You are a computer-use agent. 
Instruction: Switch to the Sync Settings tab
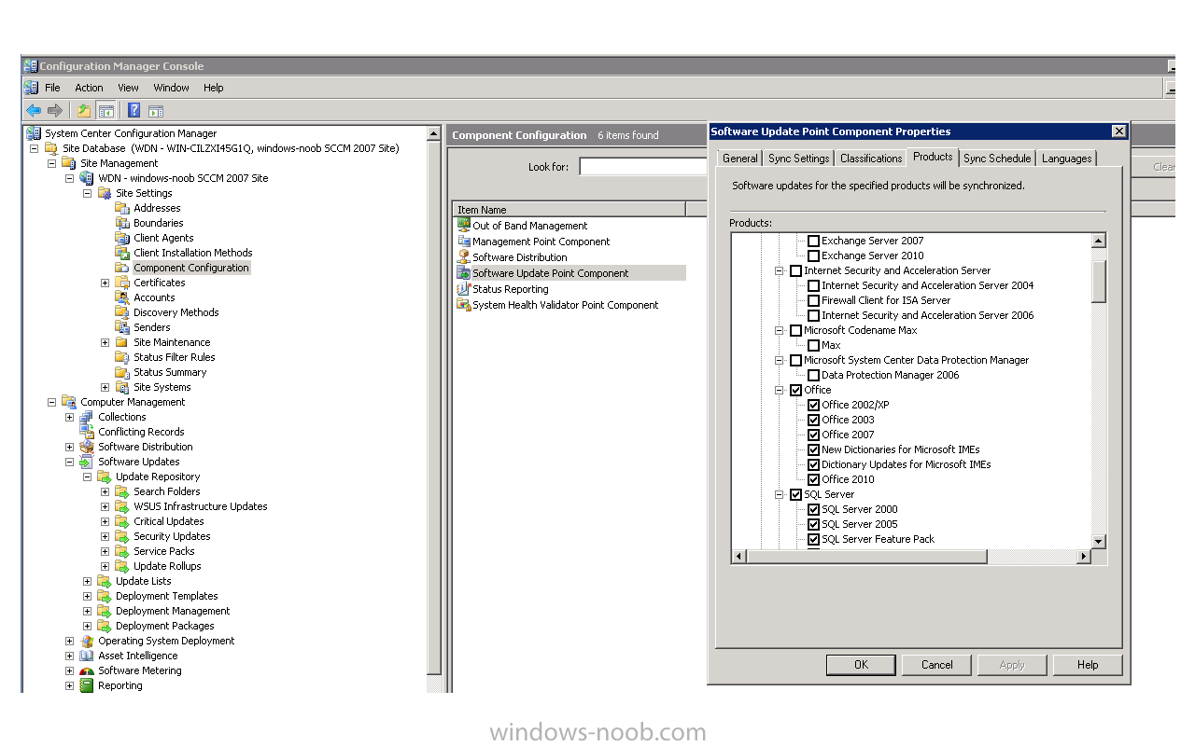click(799, 159)
